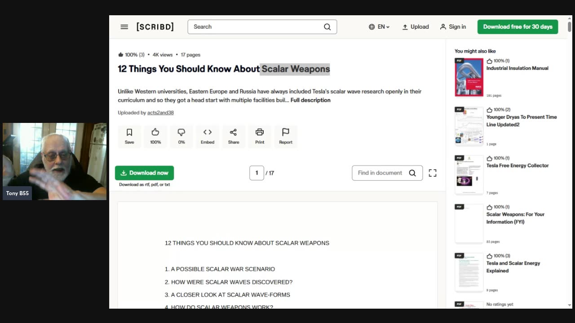Viewport: 575px width, 323px height.
Task: Report the document using the flag icon
Action: [x=286, y=136]
